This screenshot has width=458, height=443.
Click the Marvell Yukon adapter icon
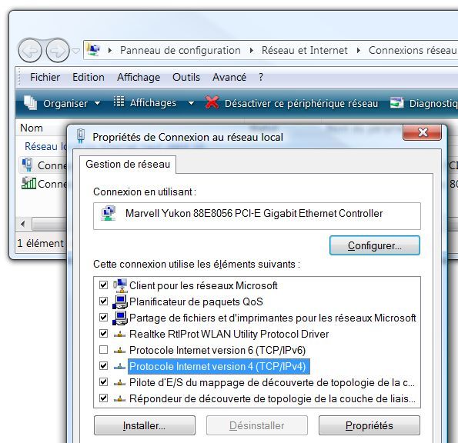(x=109, y=213)
